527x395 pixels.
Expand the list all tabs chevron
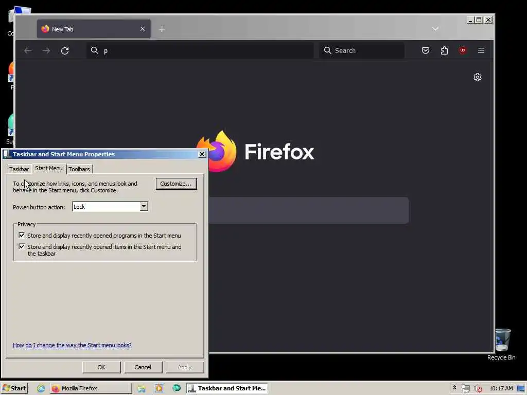coord(435,29)
